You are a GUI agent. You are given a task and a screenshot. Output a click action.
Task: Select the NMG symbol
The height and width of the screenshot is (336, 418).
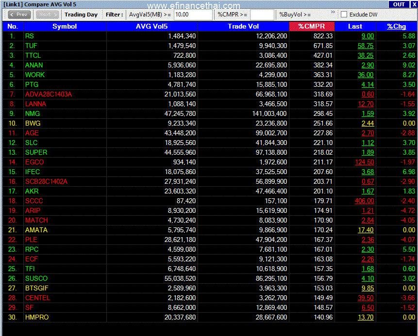point(33,113)
